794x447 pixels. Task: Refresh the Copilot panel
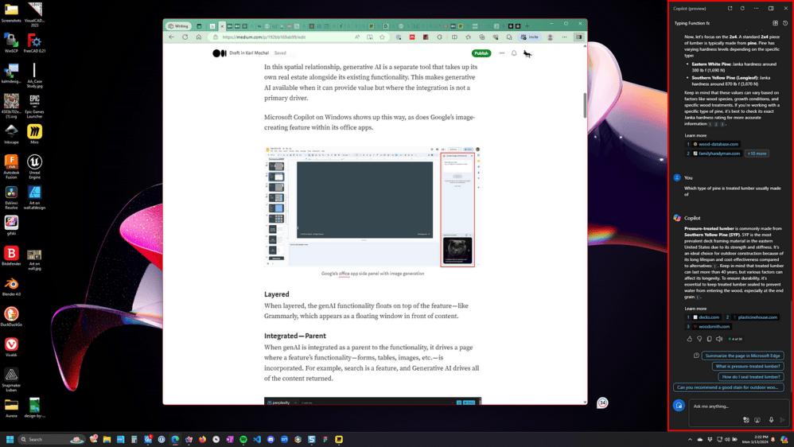tap(742, 8)
